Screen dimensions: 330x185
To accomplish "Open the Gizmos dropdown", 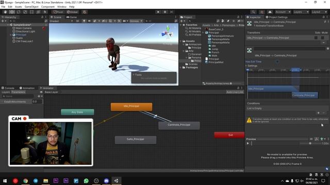I will click(x=136, y=21).
